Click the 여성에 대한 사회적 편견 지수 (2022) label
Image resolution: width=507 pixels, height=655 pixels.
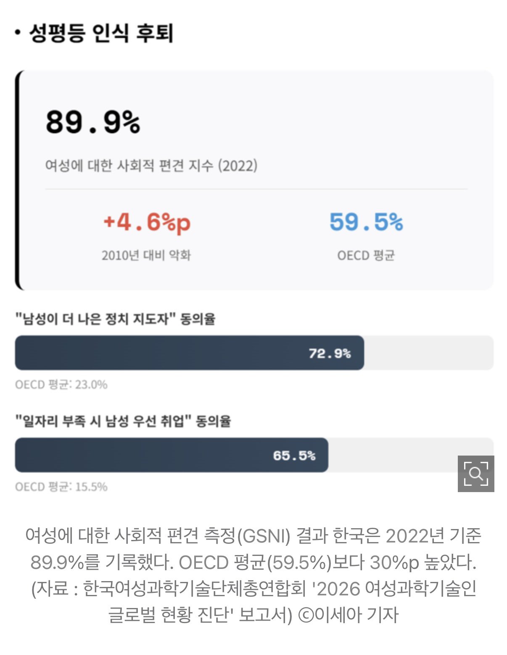click(151, 165)
